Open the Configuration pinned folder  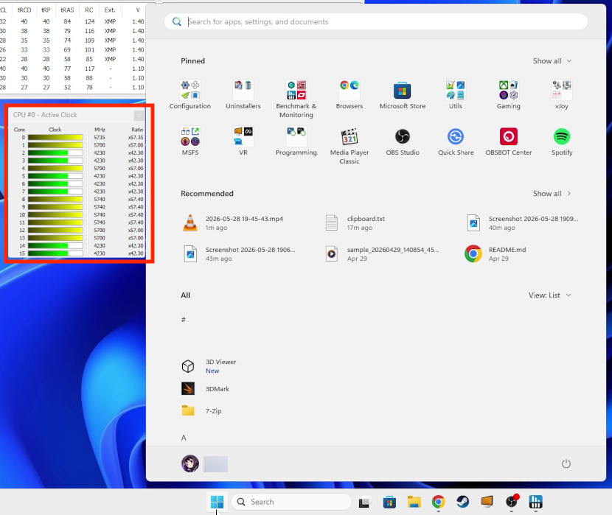pos(190,95)
